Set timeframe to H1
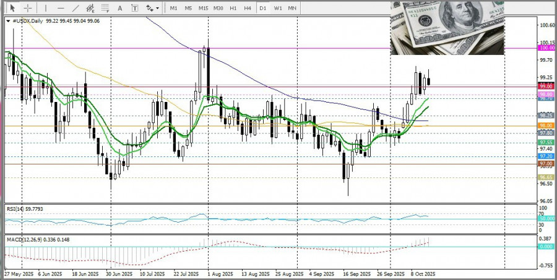The width and height of the screenshot is (557, 280). click(x=233, y=8)
